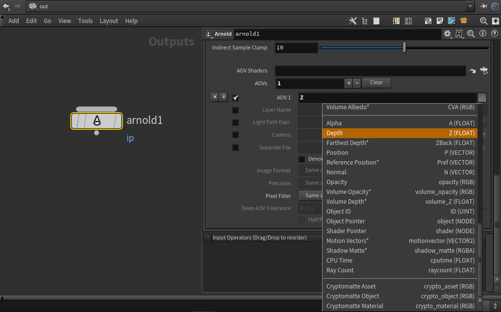This screenshot has width=501, height=312.
Task: Click the Indirect Sample Clamp value field
Action: coord(296,48)
